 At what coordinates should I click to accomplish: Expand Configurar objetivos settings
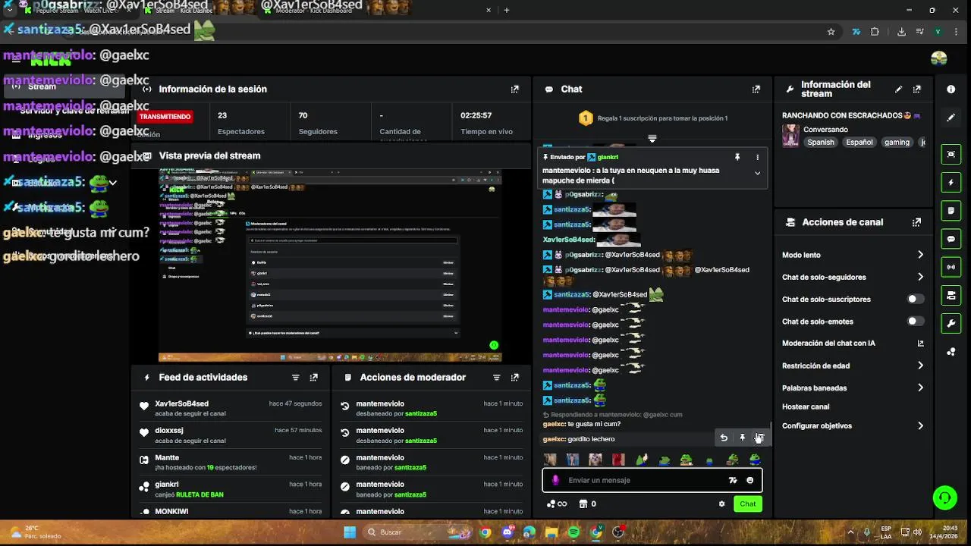(853, 425)
